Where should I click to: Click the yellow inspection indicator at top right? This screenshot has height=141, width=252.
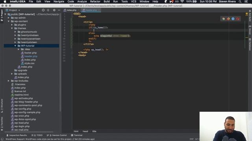pos(247,14)
